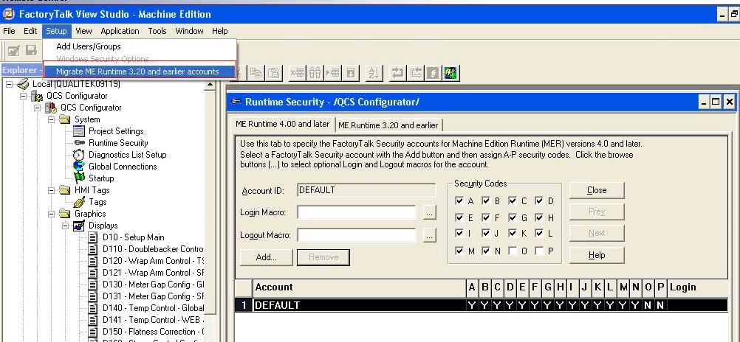Open the Application menu

pyautogui.click(x=120, y=31)
